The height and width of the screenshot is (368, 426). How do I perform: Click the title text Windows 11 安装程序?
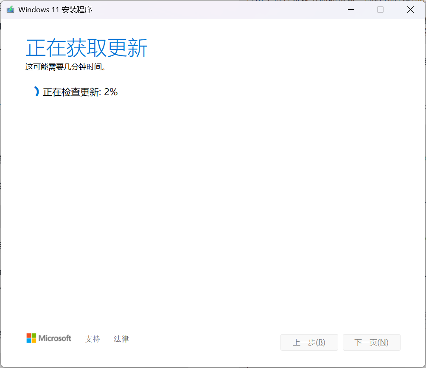[x=55, y=10]
